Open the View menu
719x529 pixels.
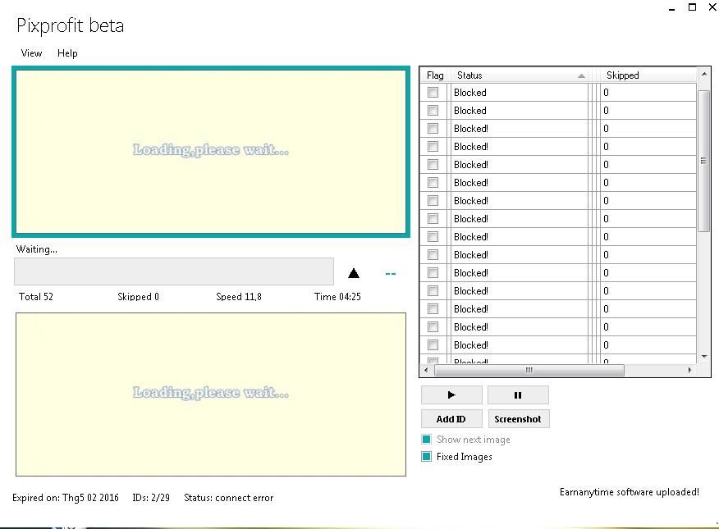coord(31,53)
